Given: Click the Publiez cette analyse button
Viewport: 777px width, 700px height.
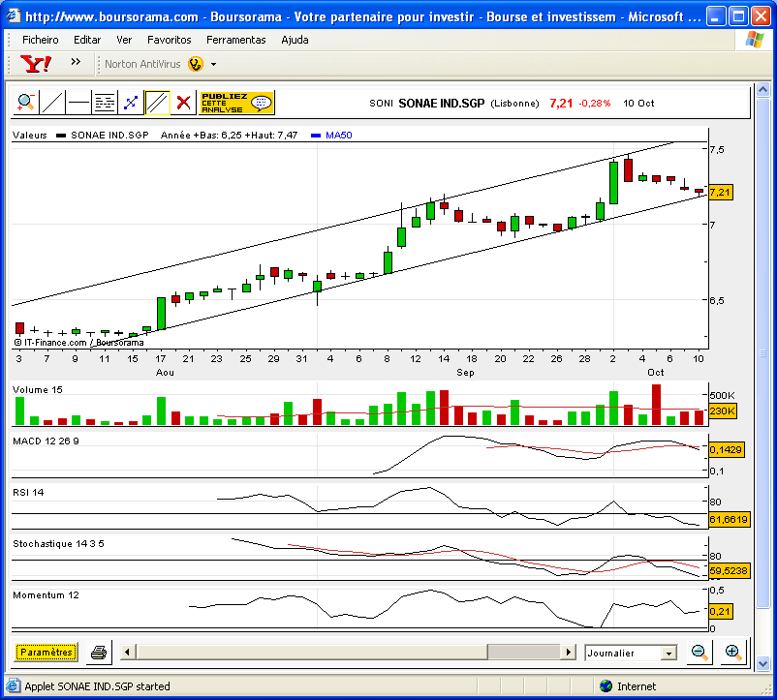Looking at the screenshot, I should (x=236, y=103).
